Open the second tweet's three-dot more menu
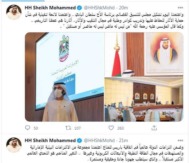Screen dimensions: 189x163 tap(180, 140)
